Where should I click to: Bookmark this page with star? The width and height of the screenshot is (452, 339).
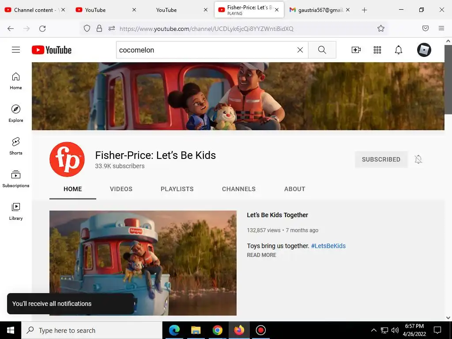coord(381,28)
